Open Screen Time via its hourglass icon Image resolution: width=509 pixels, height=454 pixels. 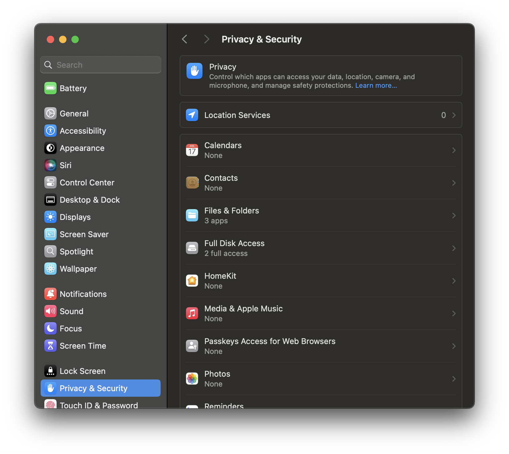pyautogui.click(x=50, y=346)
